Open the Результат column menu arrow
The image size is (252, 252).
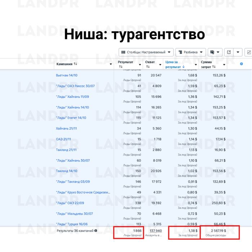[140, 64]
